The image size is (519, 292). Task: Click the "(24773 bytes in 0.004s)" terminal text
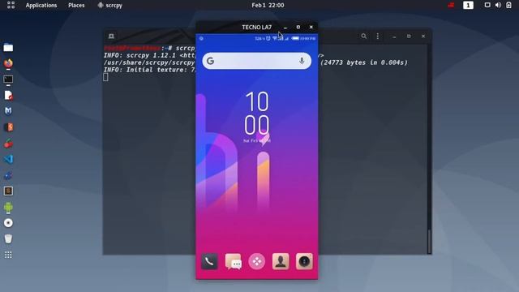[x=364, y=62]
